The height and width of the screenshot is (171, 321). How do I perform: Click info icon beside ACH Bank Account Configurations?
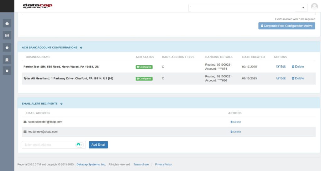81,48
